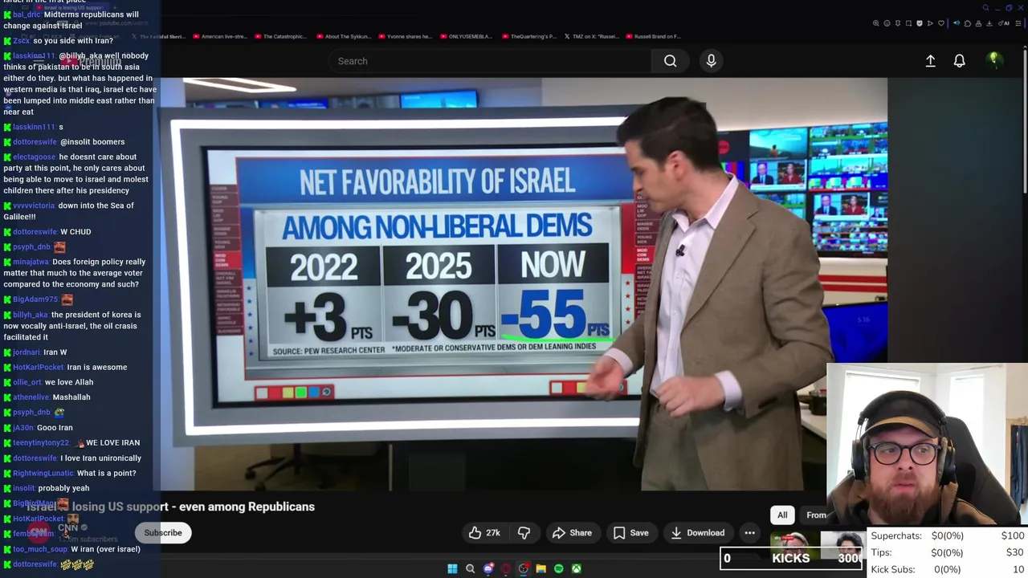Click the browser zoom magnifier icon
1028x578 pixels.
click(x=876, y=23)
